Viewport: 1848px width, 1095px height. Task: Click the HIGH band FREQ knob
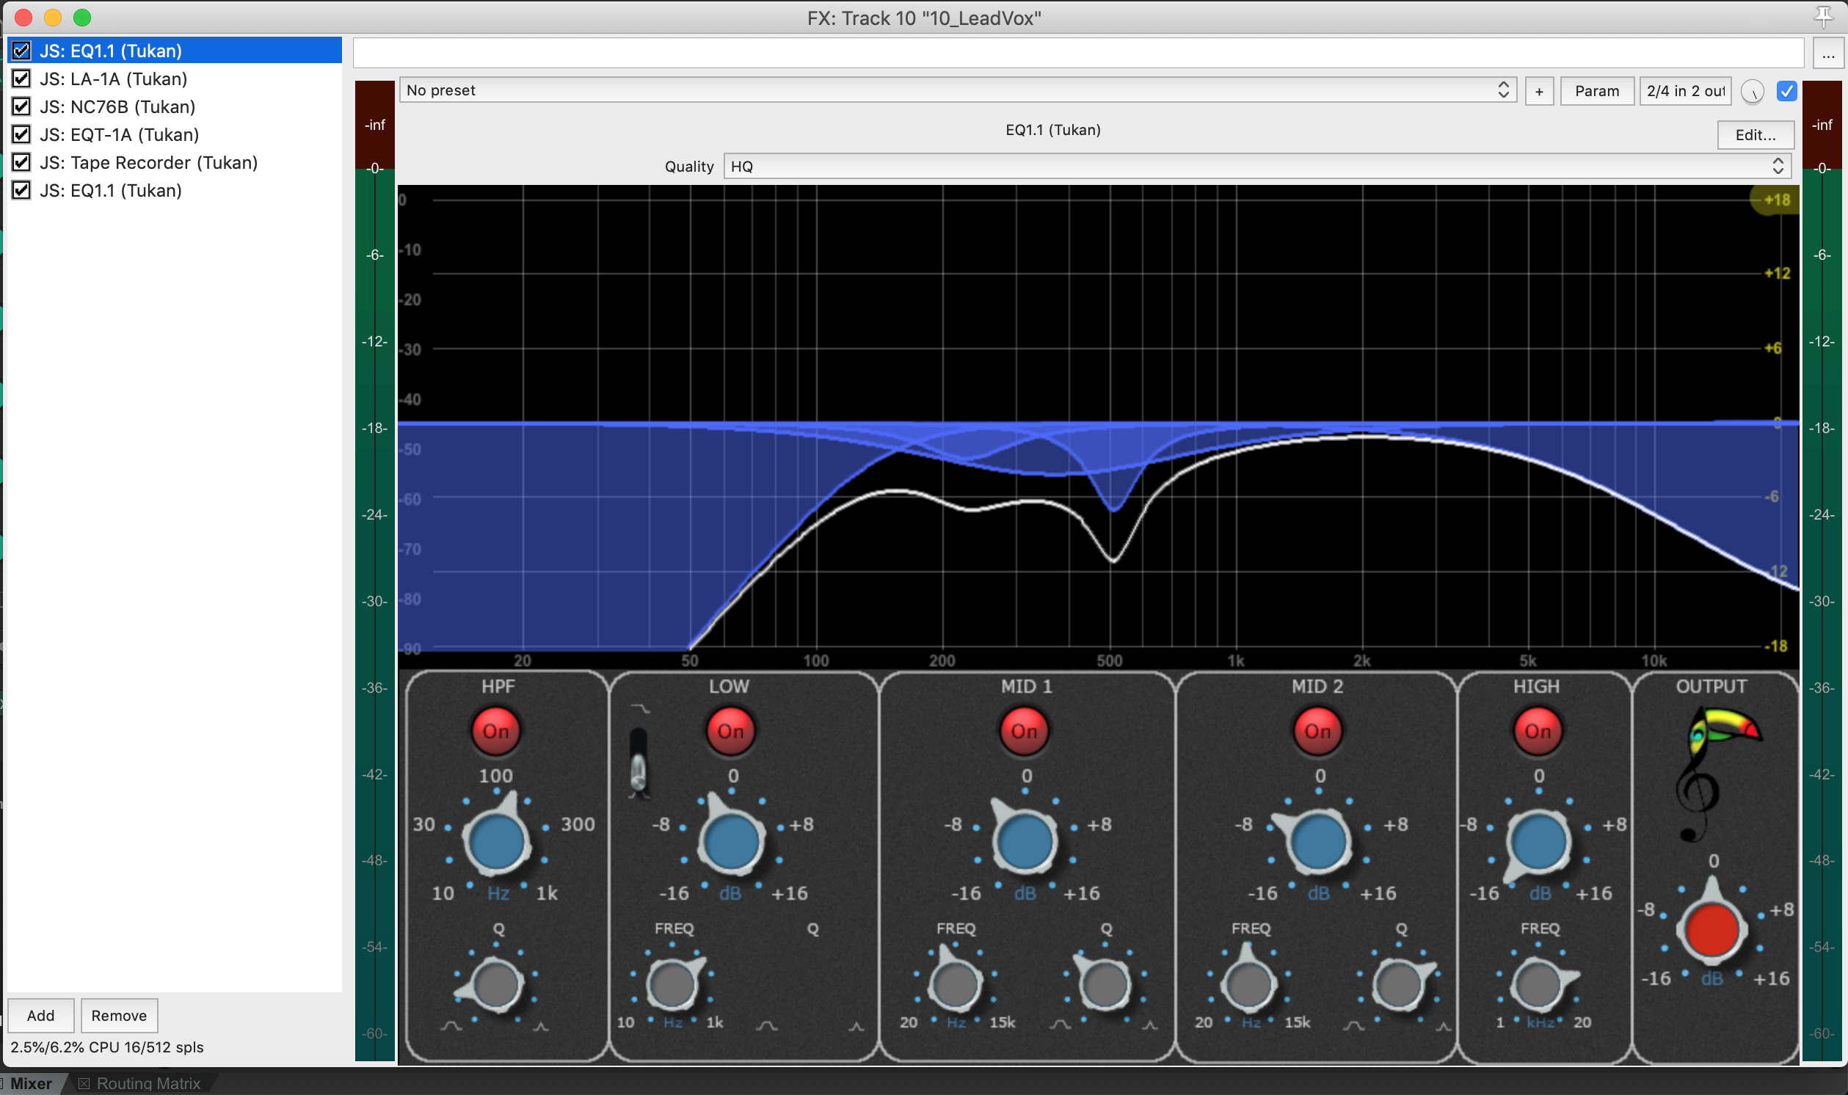point(1538,984)
